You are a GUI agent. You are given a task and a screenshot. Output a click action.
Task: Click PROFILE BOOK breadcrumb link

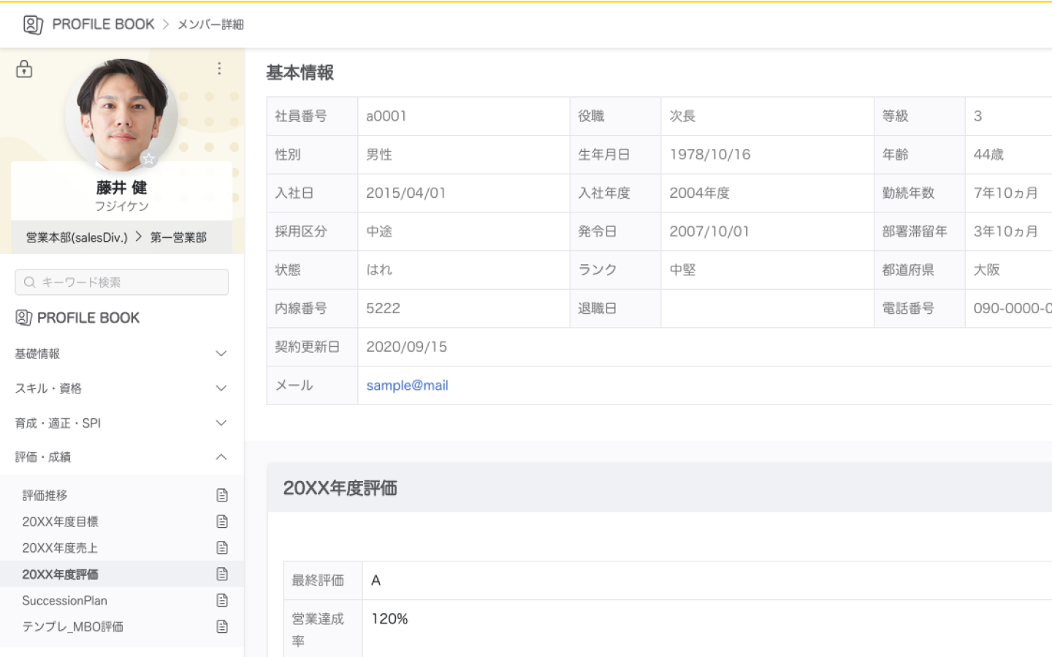(103, 25)
